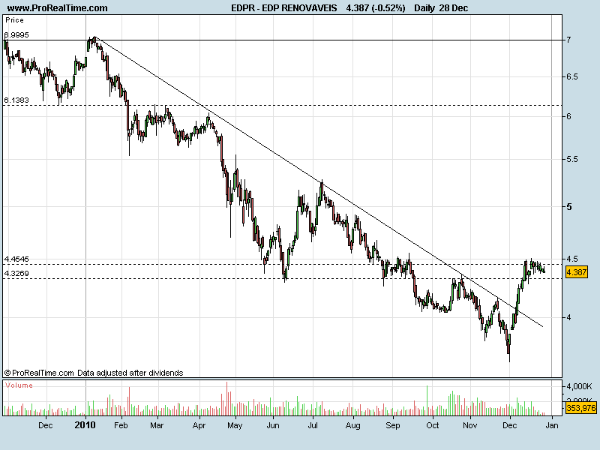Click the 6 price axis label
The image size is (600, 450).
(569, 116)
